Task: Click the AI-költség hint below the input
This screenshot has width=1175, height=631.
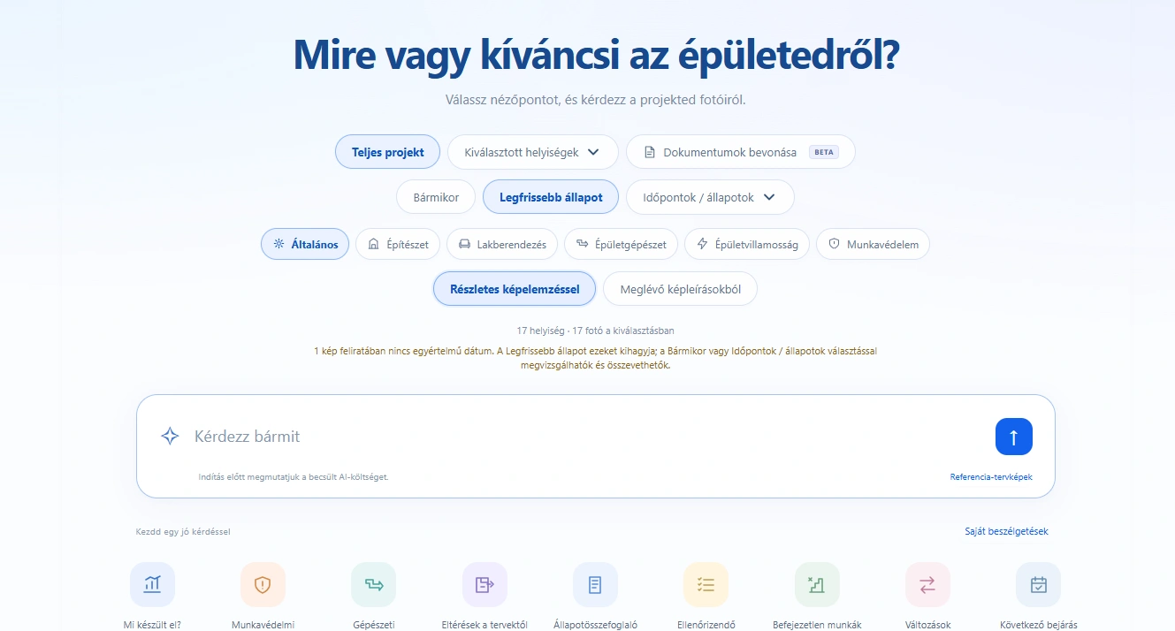Action: (294, 477)
